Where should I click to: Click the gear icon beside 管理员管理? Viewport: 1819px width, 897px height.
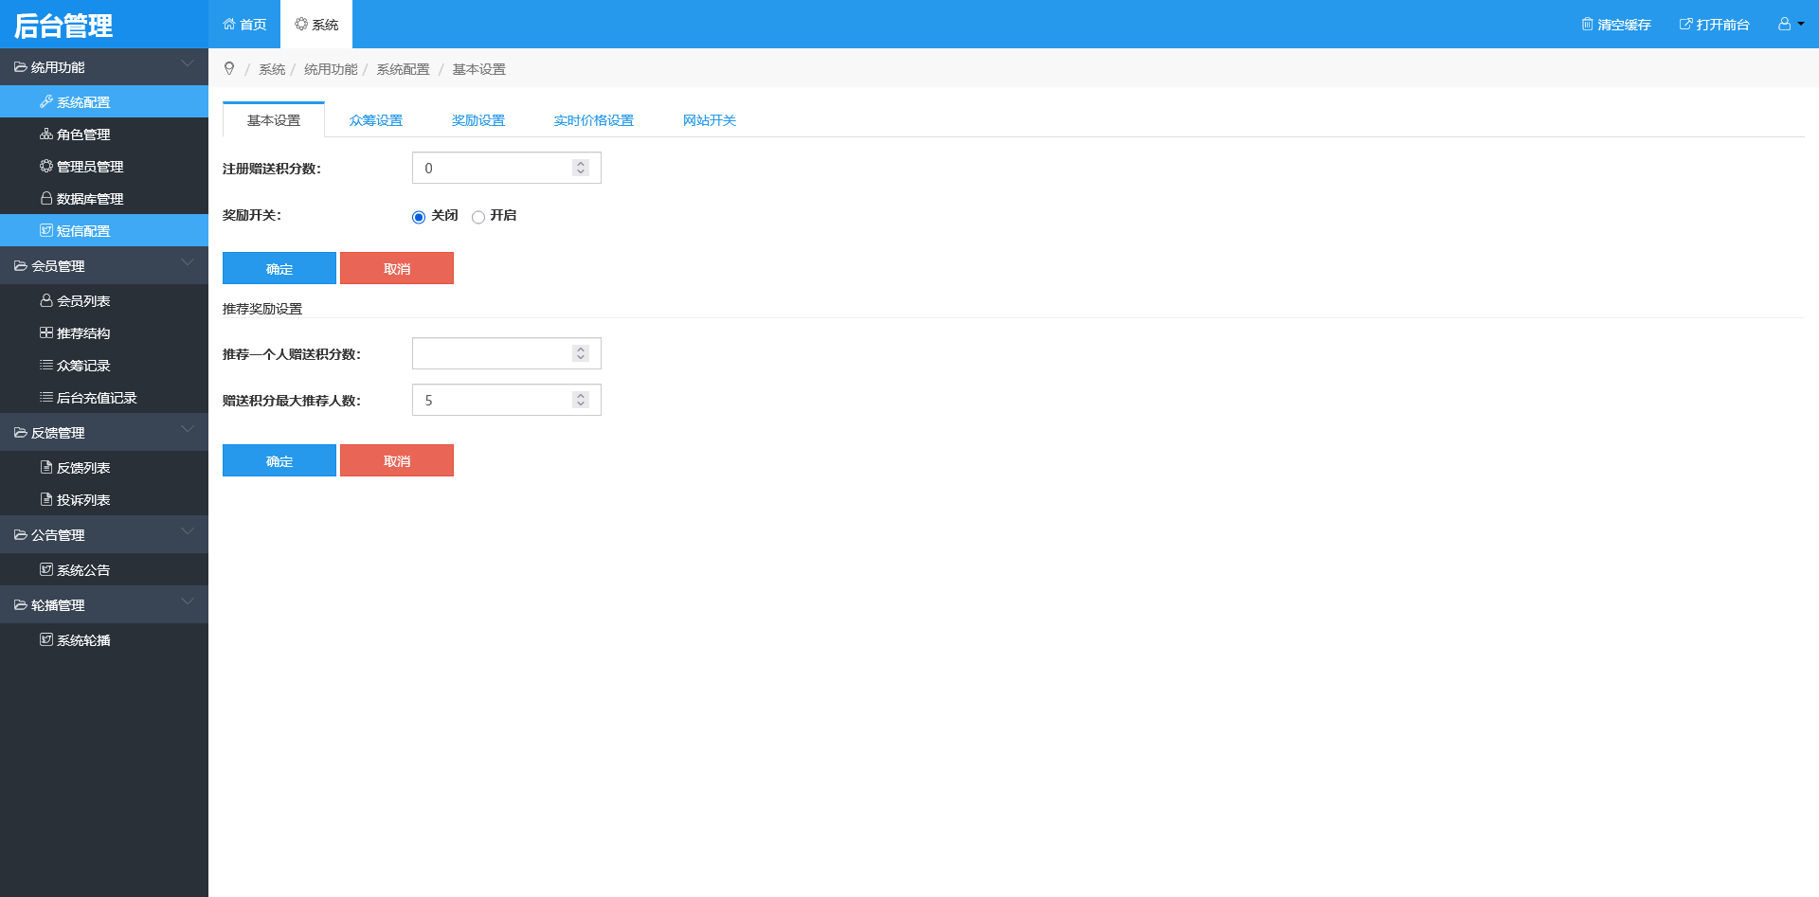click(46, 166)
